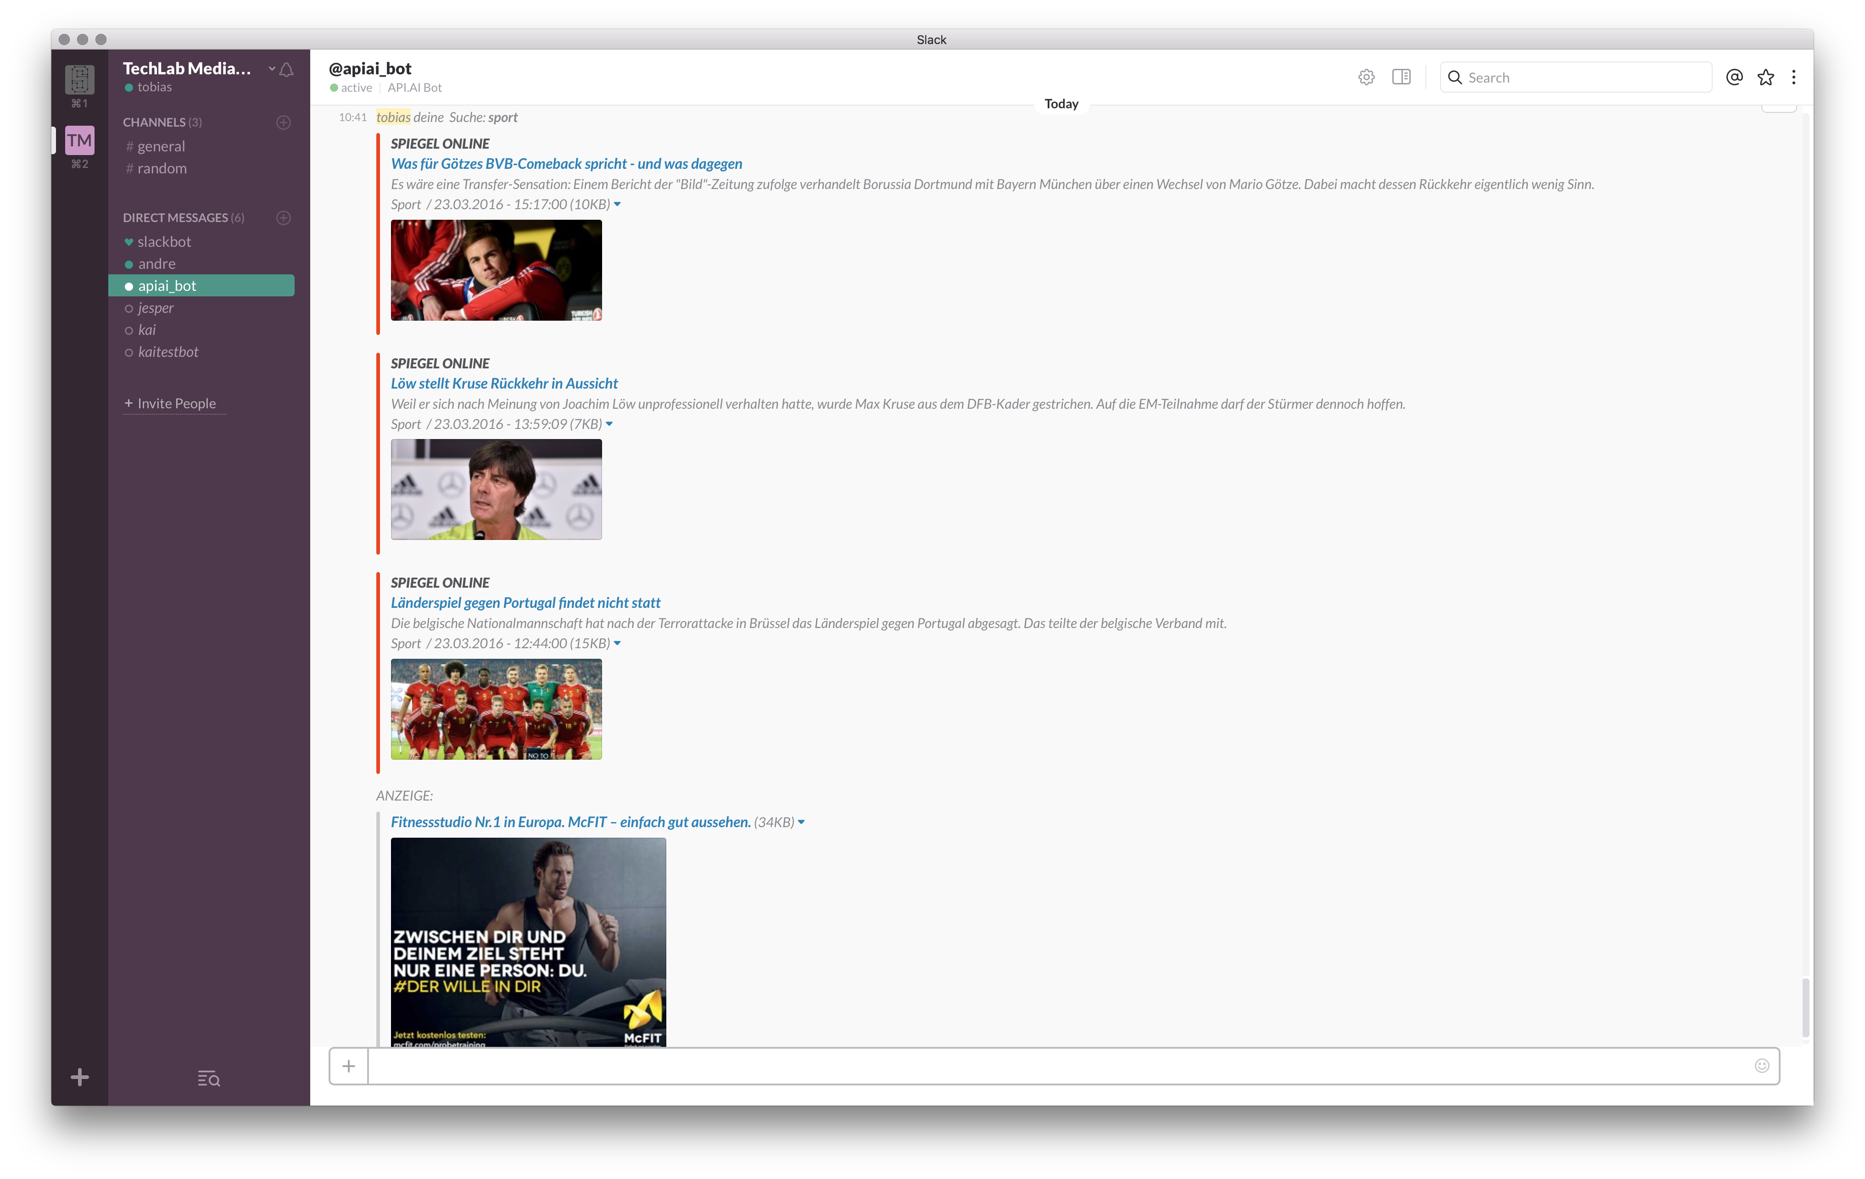Open the more options vertical dots

[x=1794, y=78]
